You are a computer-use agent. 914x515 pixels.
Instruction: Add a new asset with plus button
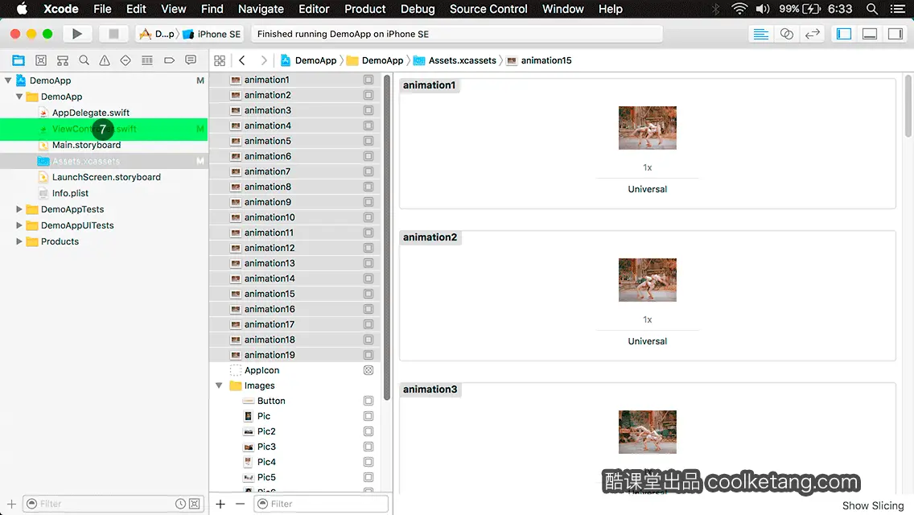pos(220,504)
